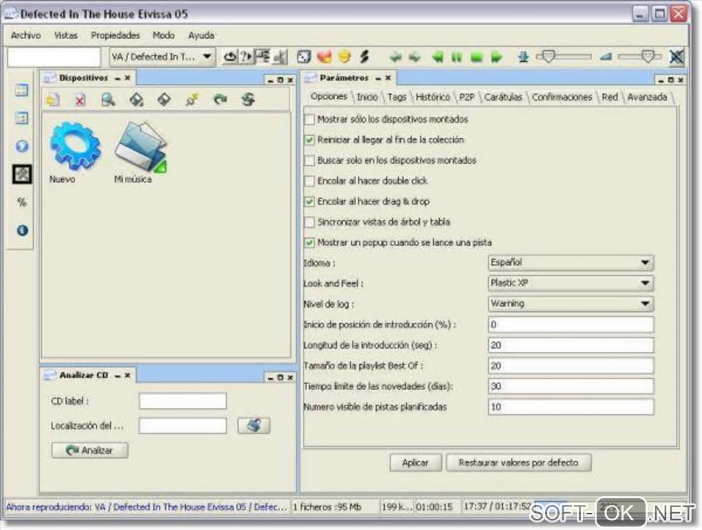Screen dimensions: 702x530
Task: Toggle continue mode icon in toolbar
Action: (262, 57)
